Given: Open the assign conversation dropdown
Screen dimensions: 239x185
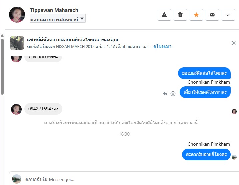Looking at the screenshot, I should pyautogui.click(x=58, y=18).
